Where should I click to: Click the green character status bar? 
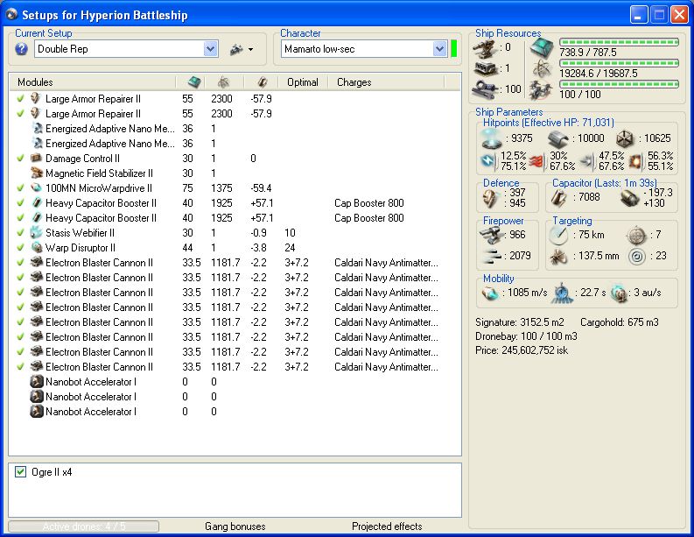pyautogui.click(x=454, y=49)
